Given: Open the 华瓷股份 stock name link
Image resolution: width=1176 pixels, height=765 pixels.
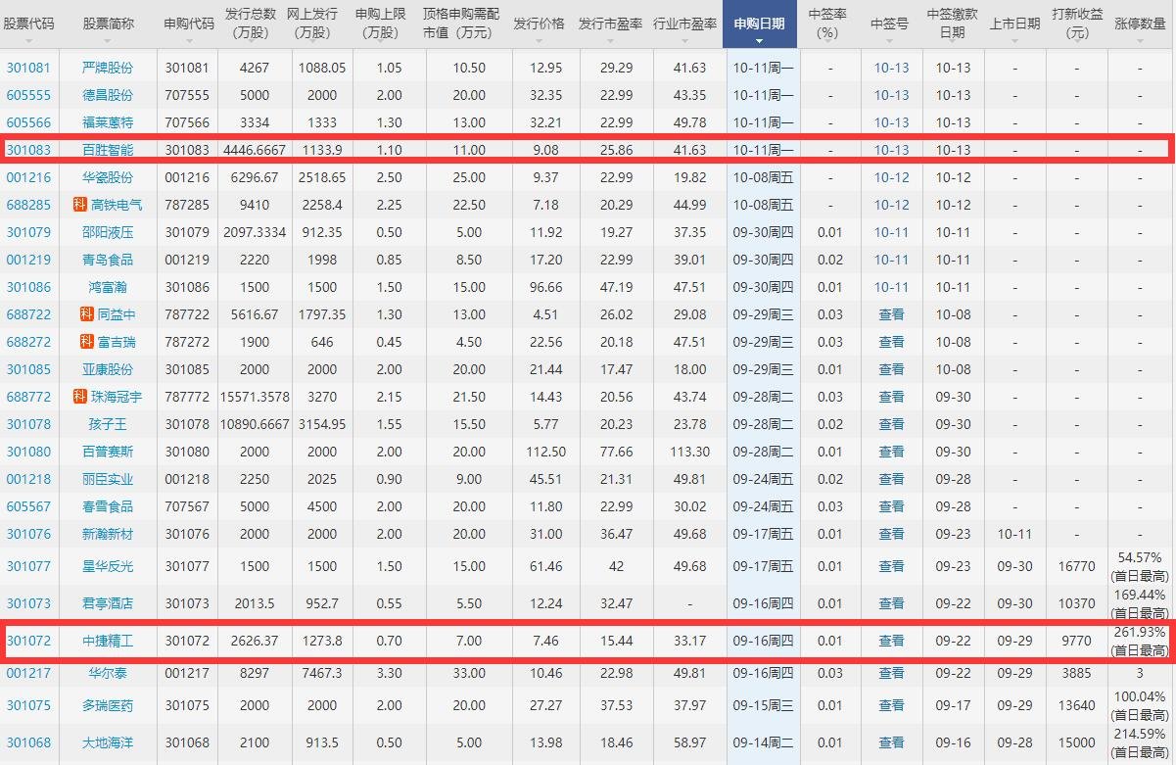Looking at the screenshot, I should pyautogui.click(x=108, y=177).
